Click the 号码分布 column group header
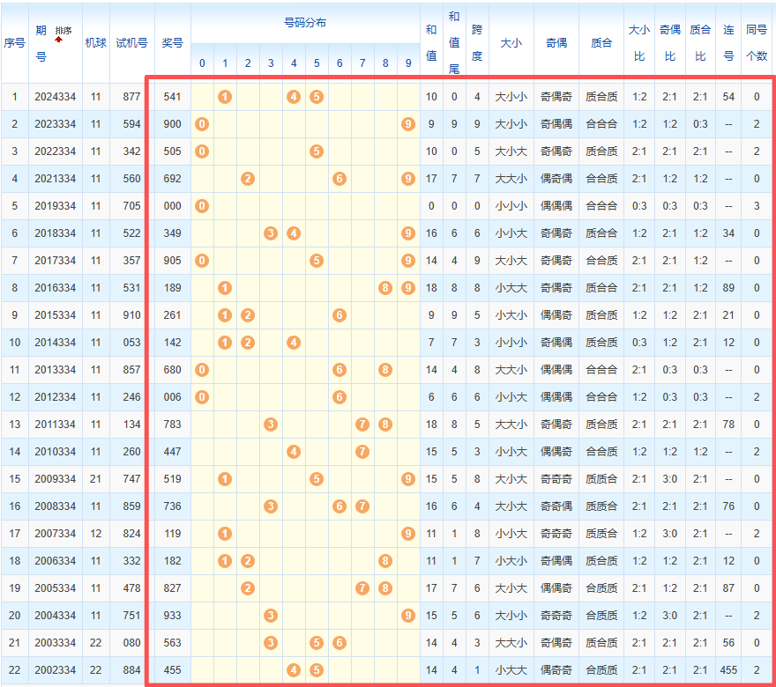 point(304,23)
